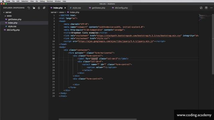
Task: Click the "UTF-8" charset value
Action: click(84, 24)
